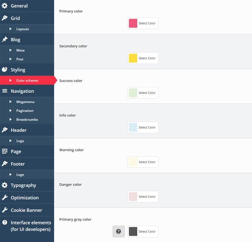Open the Footer settings section

pos(18,164)
